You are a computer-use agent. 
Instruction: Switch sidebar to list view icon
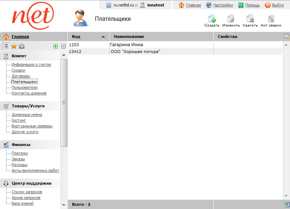pyautogui.click(x=6, y=46)
